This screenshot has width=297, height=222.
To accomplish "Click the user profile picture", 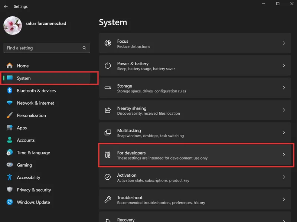I will click(x=13, y=25).
